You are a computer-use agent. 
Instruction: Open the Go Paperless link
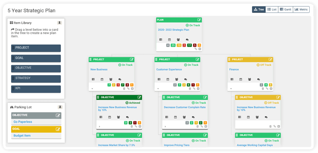pos(23,122)
